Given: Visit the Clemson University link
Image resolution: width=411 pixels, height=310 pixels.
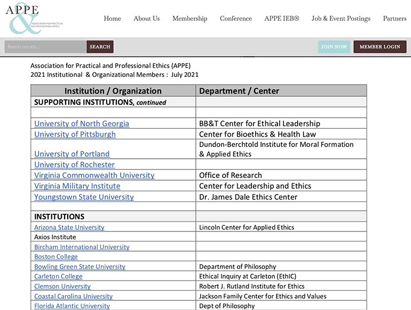Looking at the screenshot, I should point(62,286).
